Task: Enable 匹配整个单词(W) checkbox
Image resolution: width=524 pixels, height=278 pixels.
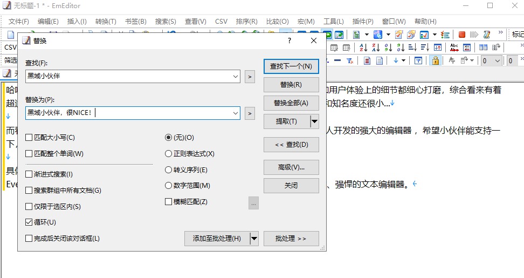Action: pyautogui.click(x=54, y=154)
